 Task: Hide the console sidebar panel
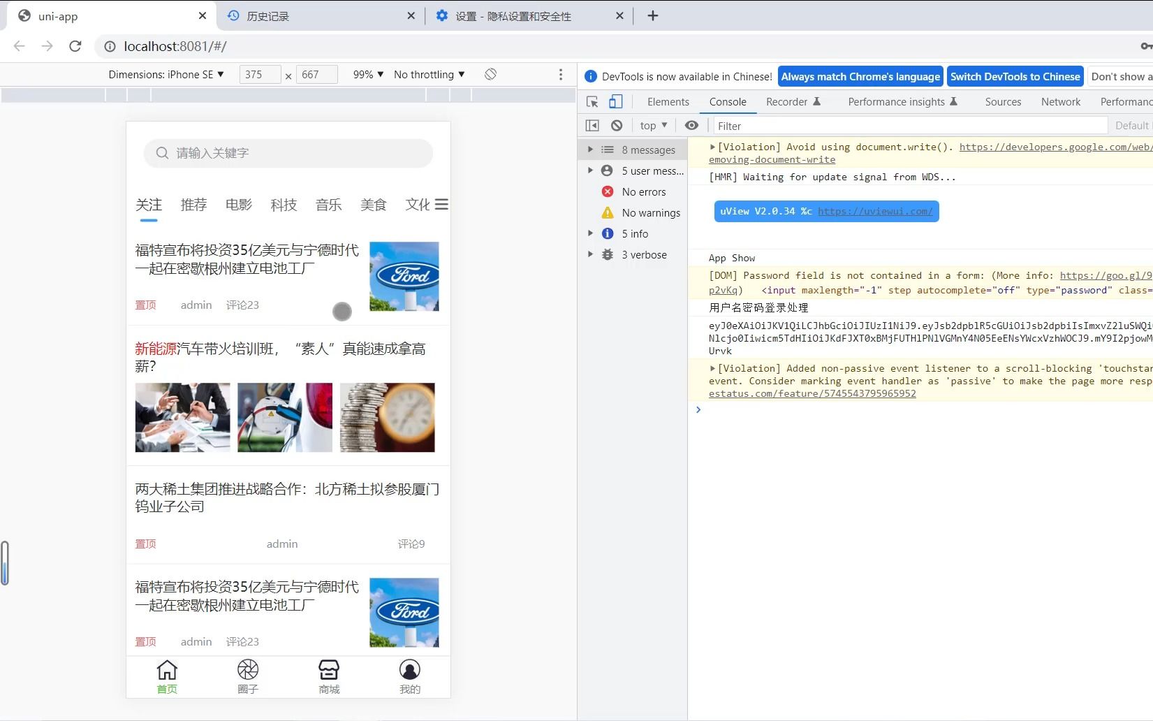tap(592, 126)
